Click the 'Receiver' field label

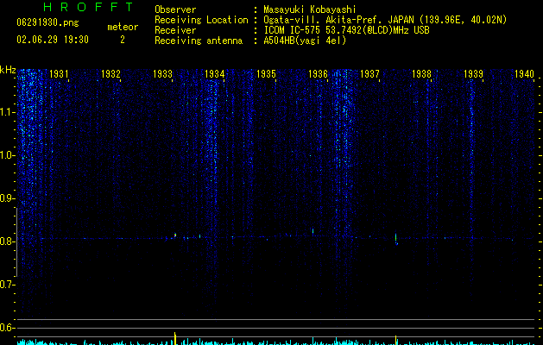pos(175,30)
